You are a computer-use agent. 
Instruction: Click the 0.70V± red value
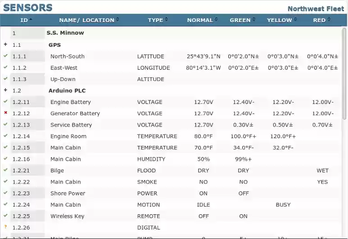point(322,125)
